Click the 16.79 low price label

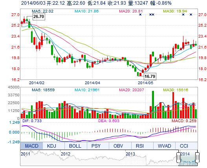point(150,76)
